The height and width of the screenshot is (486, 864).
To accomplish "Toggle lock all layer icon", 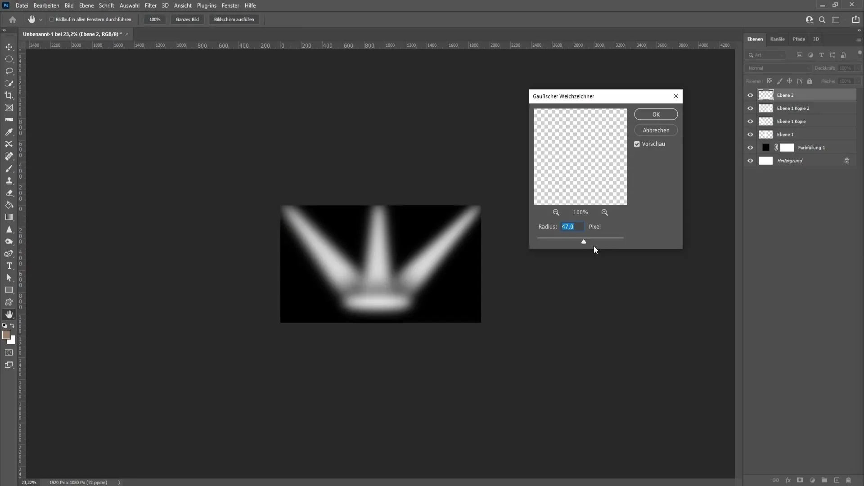I will (810, 81).
